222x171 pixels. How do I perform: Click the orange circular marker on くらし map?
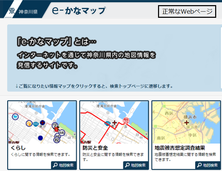29,123
